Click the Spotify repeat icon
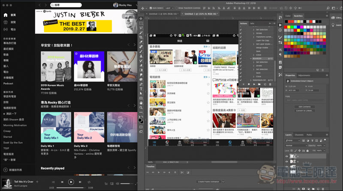The width and height of the screenshot is (343, 191). pyautogui.click(x=89, y=182)
